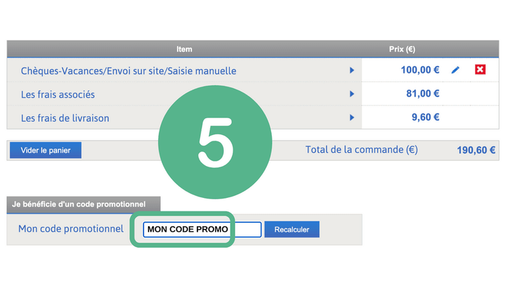Delete the item with the red X icon

coord(480,70)
